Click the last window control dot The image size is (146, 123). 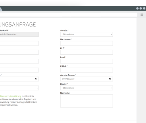[144, 9]
